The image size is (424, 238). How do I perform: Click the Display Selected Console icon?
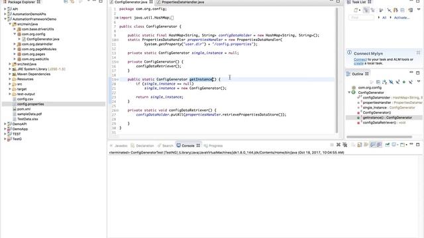[x=394, y=145]
